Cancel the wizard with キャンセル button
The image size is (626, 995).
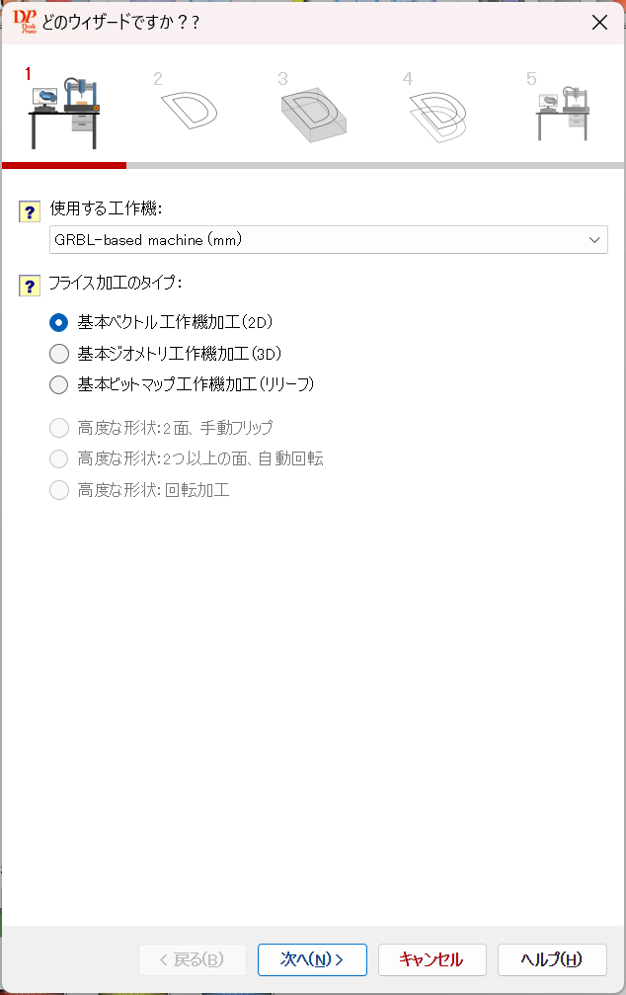tap(431, 959)
